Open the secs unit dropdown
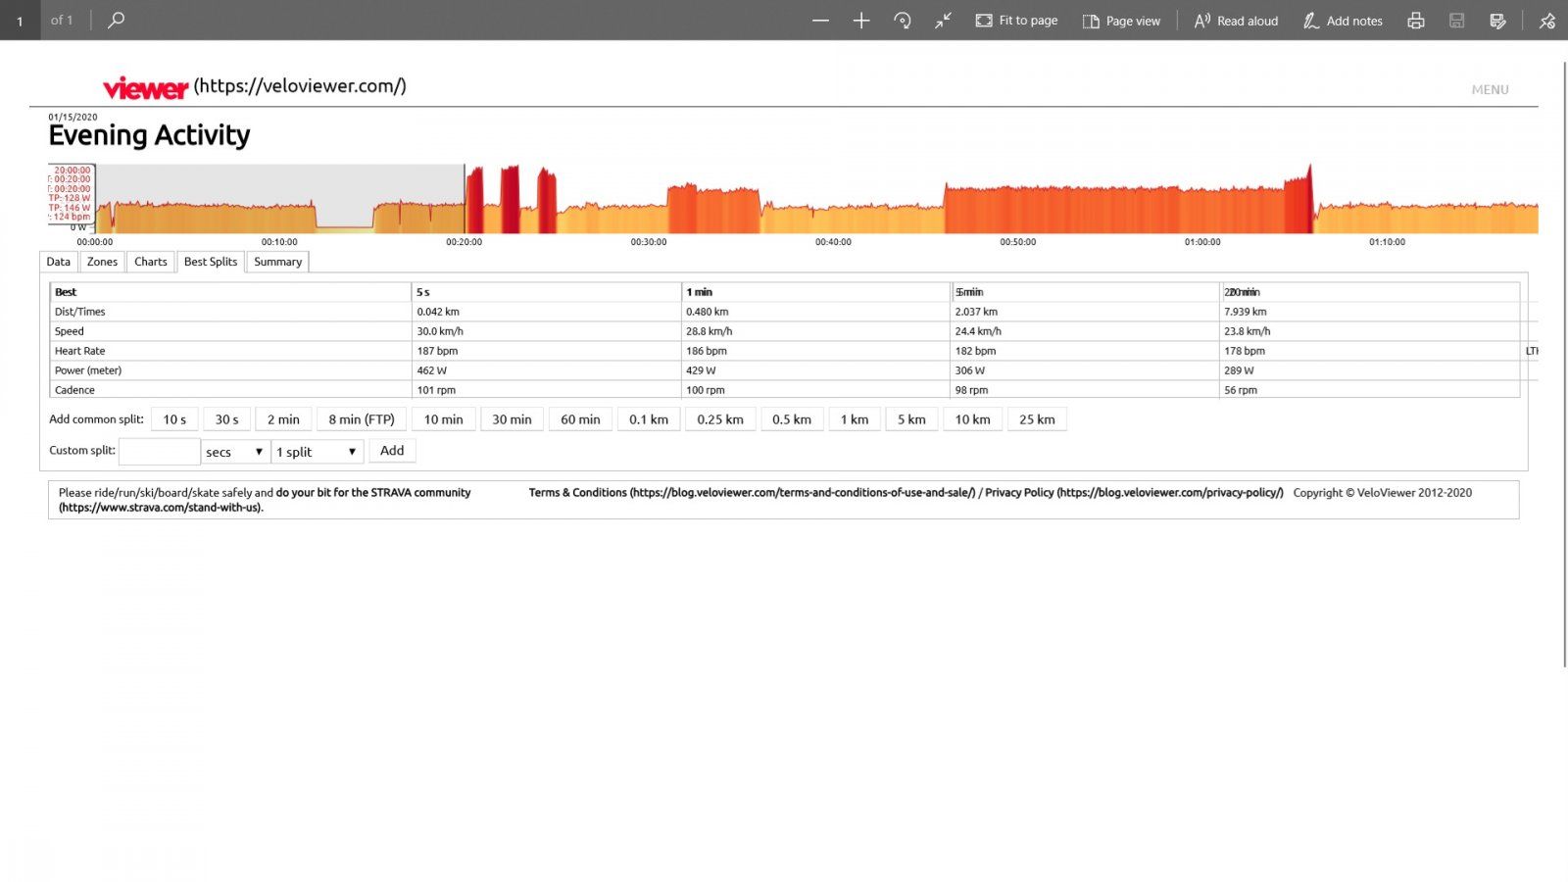Image resolution: width=1568 pixels, height=882 pixels. pyautogui.click(x=234, y=452)
